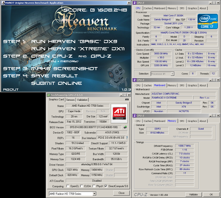This screenshot has height=198, width=221.
Task: Click the RAMPAGE IV EXTREME model field
Action: [172, 98]
